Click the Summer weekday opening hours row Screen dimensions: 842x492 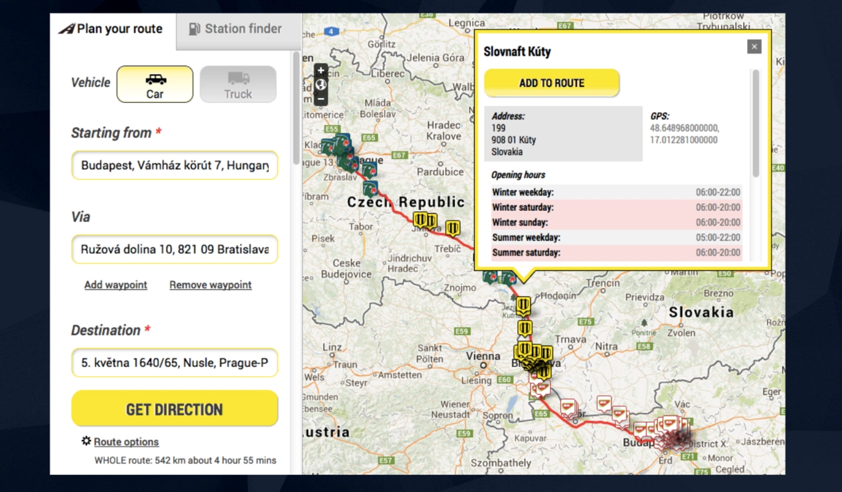coord(616,237)
